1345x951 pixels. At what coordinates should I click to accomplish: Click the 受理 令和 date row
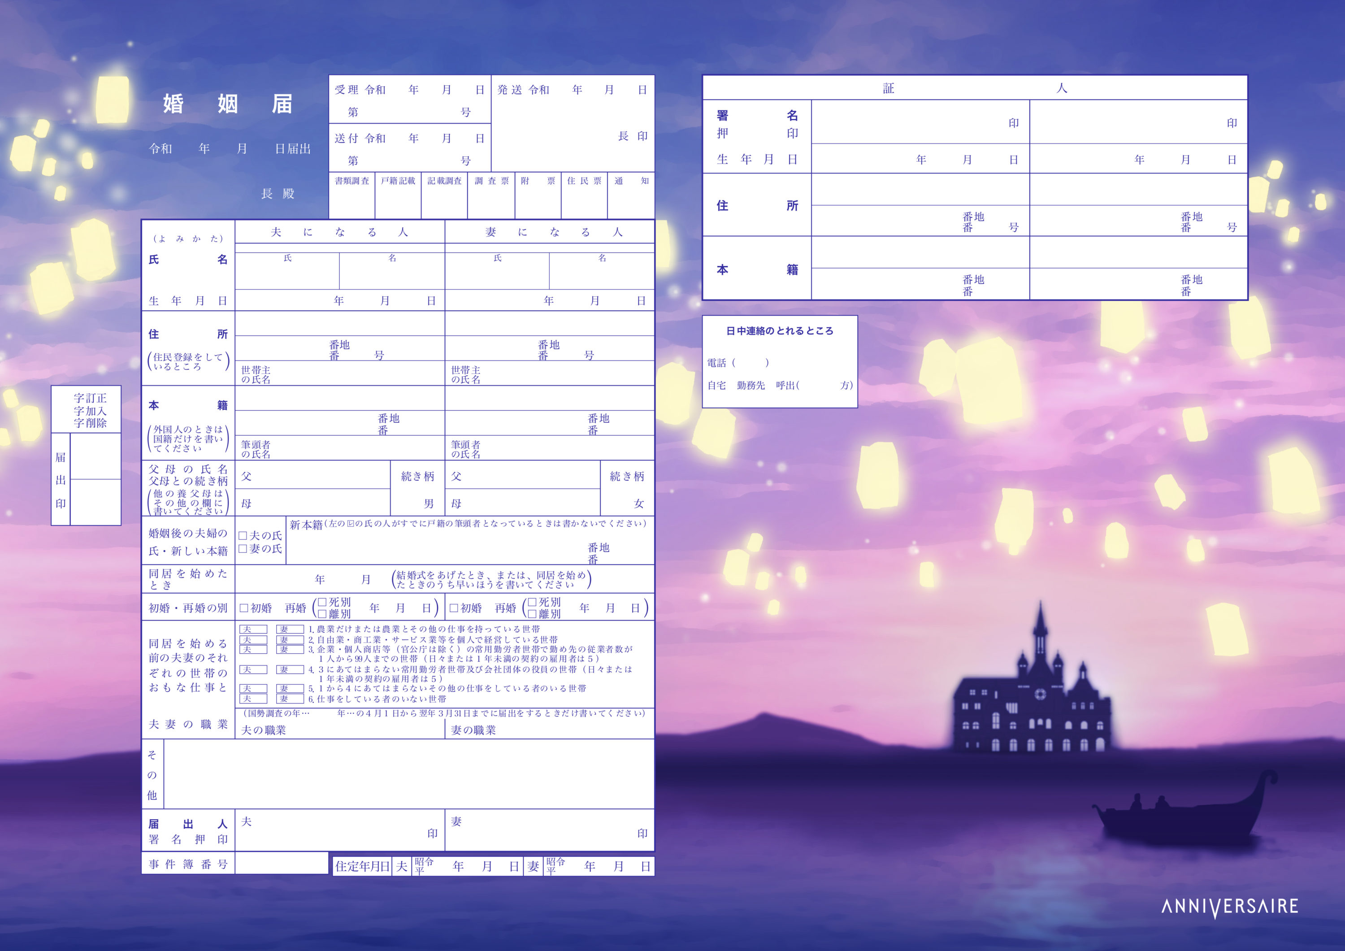click(409, 90)
